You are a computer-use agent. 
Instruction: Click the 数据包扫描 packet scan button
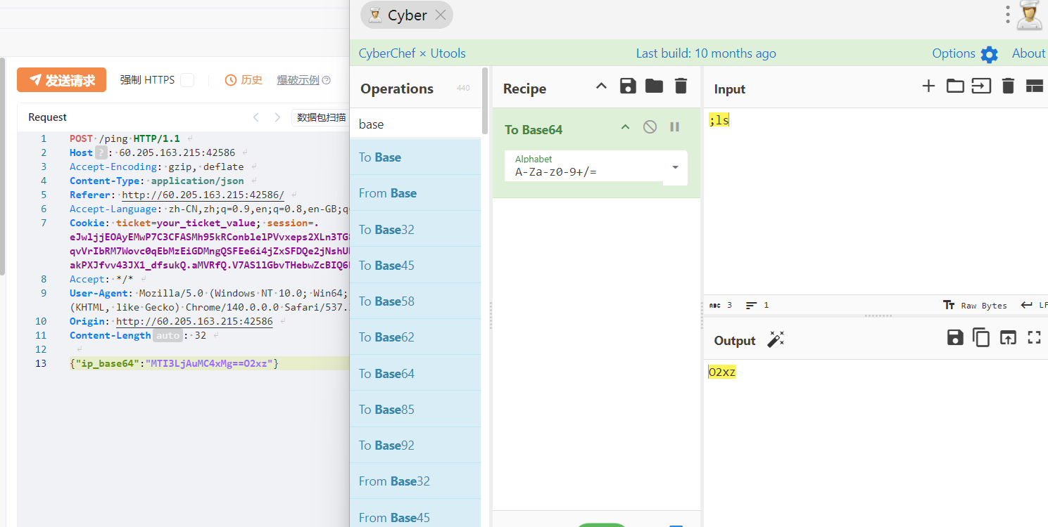pyautogui.click(x=321, y=117)
